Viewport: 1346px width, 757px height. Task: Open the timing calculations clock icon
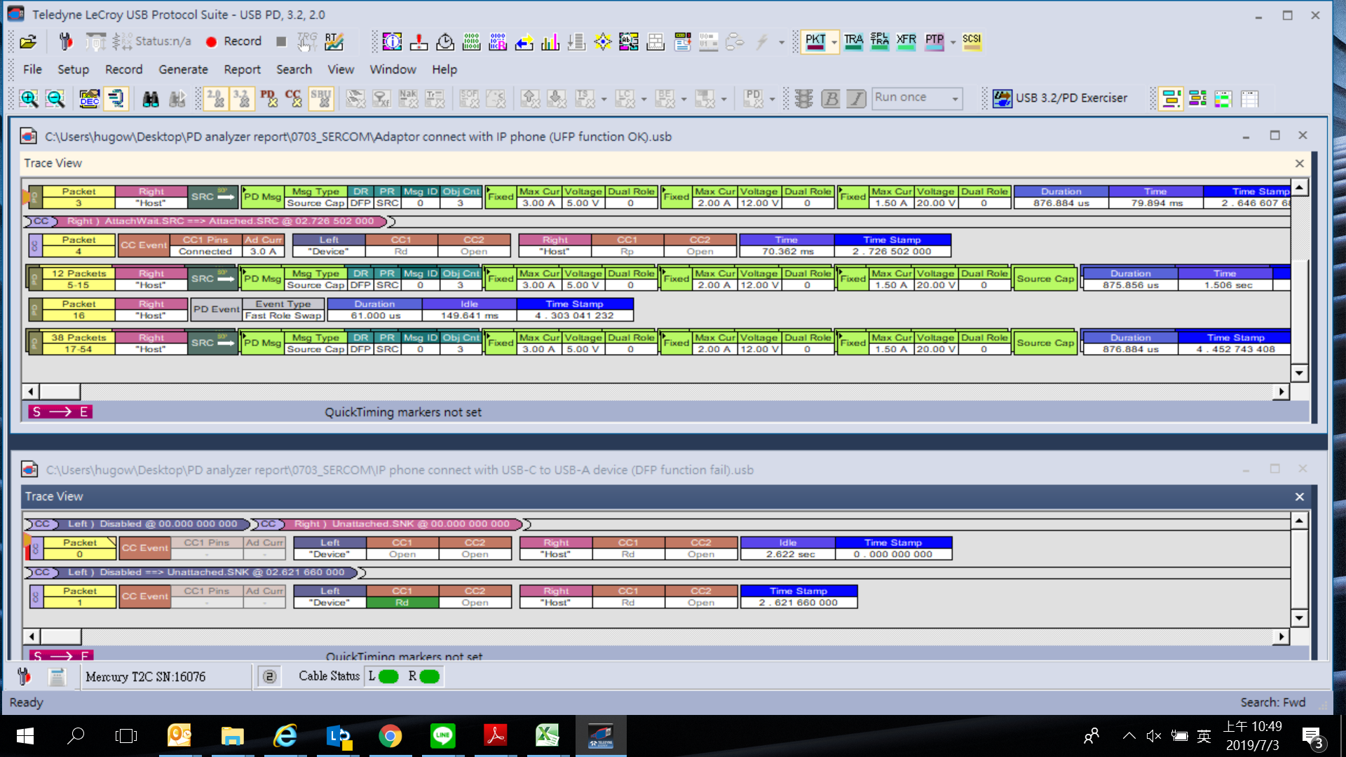coord(445,42)
